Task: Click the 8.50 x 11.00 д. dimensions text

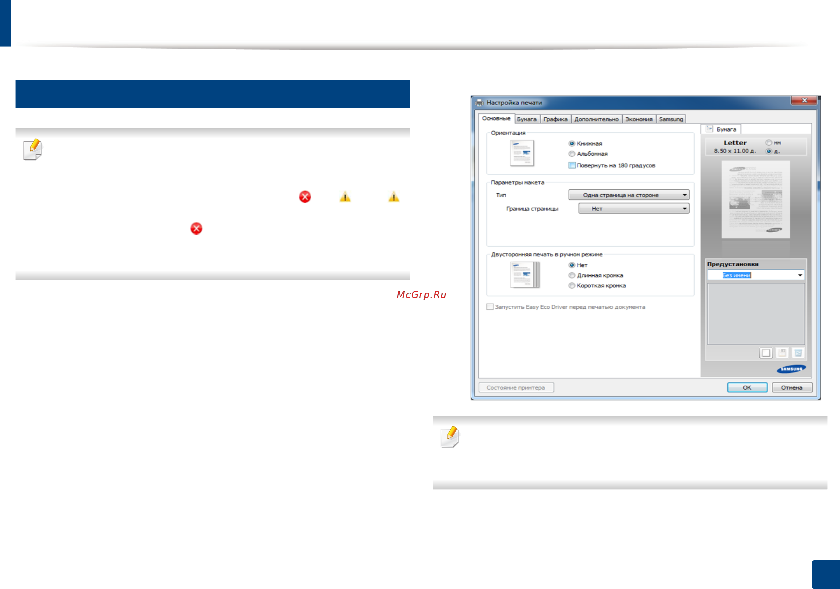Action: coord(735,151)
